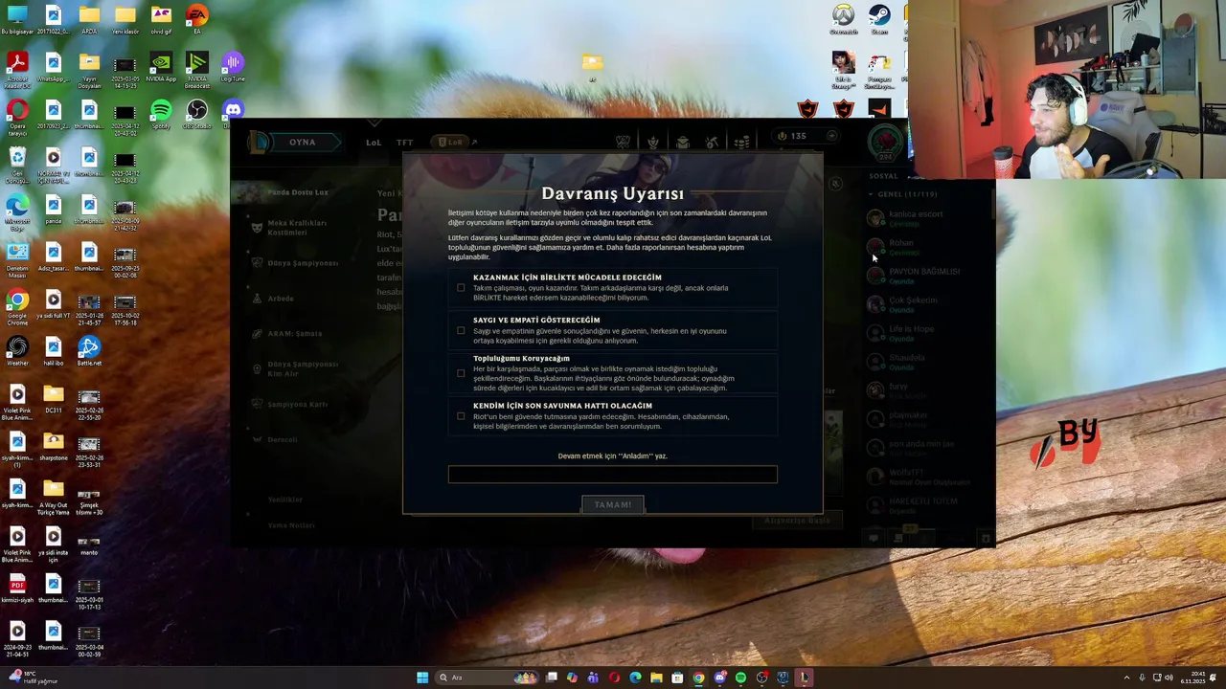Open NVIDIA Broadcast desktop shortcut
The image size is (1226, 689).
pos(196,68)
